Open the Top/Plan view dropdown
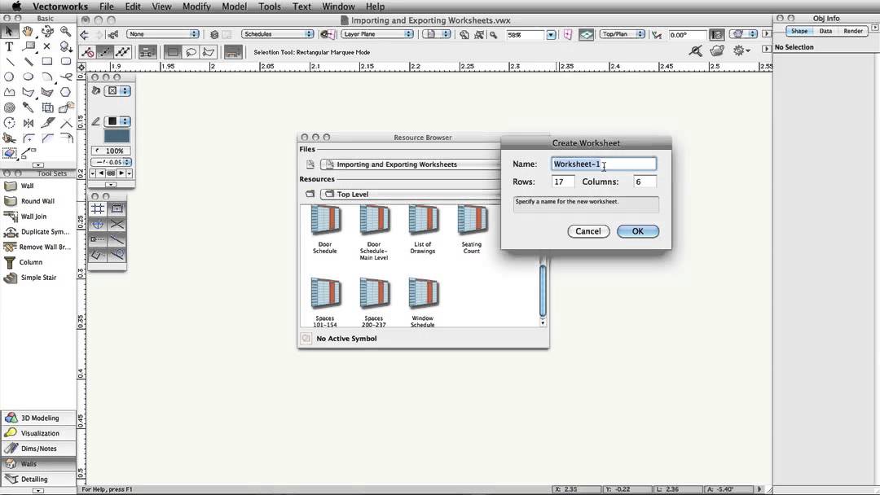This screenshot has width=880, height=495. click(622, 34)
